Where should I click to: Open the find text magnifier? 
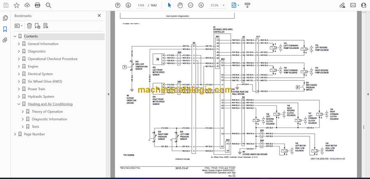[49, 5]
